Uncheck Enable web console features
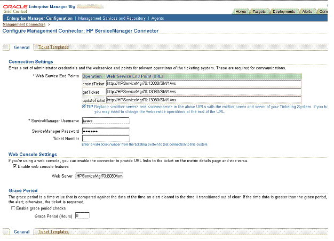This screenshot has height=241, width=334. [x=15, y=166]
